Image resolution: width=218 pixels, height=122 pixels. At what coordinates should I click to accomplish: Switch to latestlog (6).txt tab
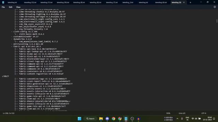point(161,2)
